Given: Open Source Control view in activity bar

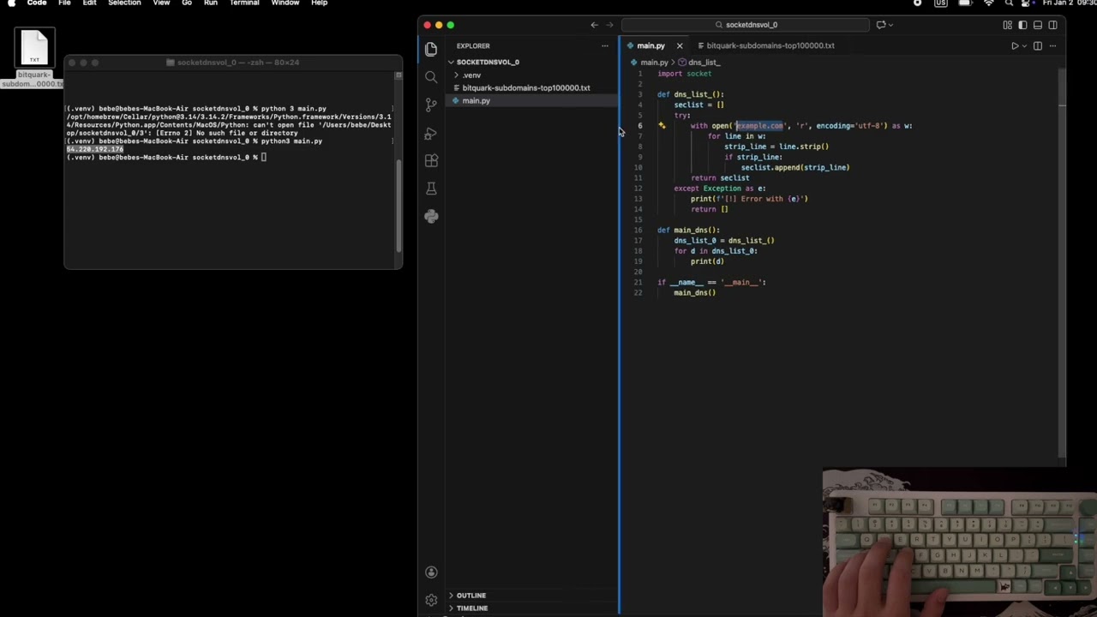Looking at the screenshot, I should tap(431, 105).
